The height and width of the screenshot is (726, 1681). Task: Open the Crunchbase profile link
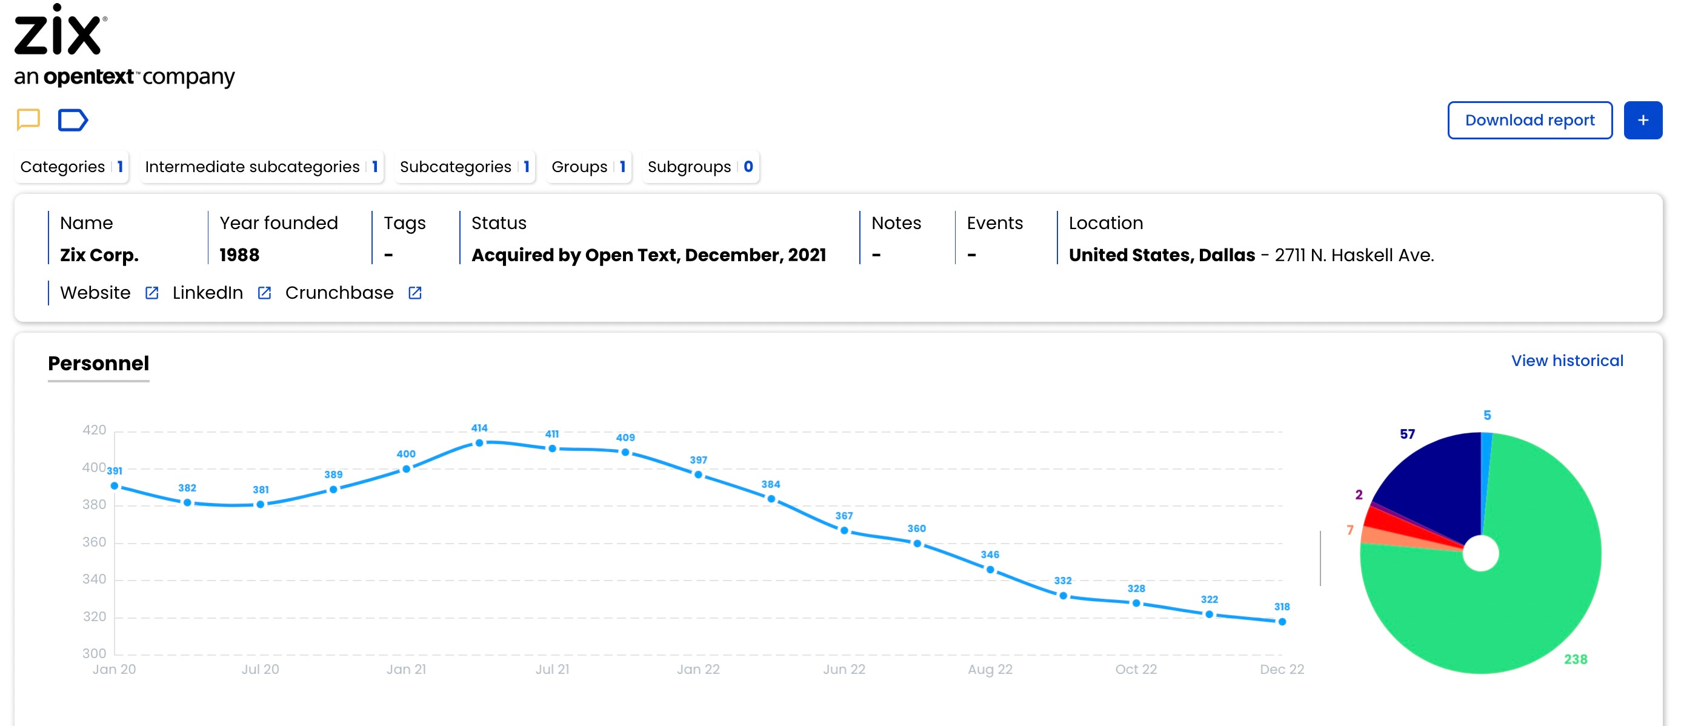coord(339,293)
